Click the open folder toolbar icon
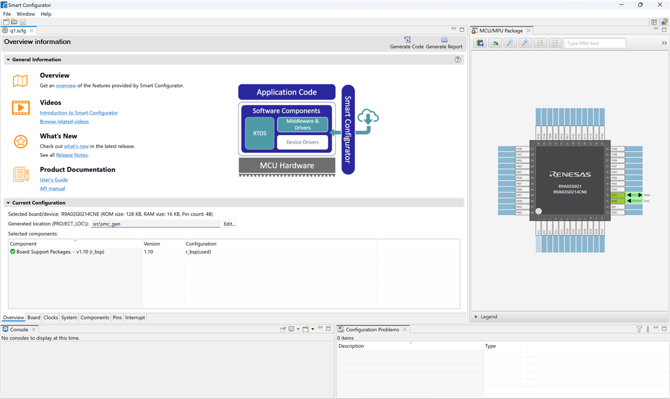This screenshot has width=670, height=399. point(14,22)
